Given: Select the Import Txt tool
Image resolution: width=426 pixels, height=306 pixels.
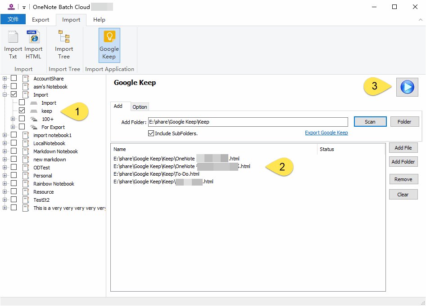Looking at the screenshot, I should 13,44.
